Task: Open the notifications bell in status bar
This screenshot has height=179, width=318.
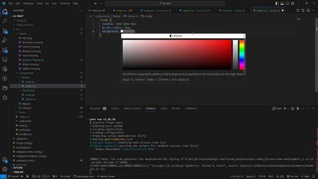Action: click(314, 177)
